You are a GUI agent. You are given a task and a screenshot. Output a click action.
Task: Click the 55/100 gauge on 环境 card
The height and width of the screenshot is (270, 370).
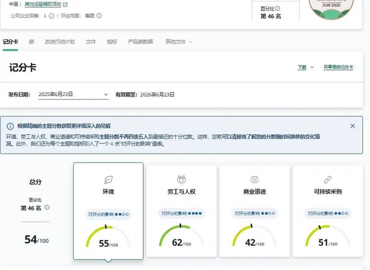(x=108, y=236)
